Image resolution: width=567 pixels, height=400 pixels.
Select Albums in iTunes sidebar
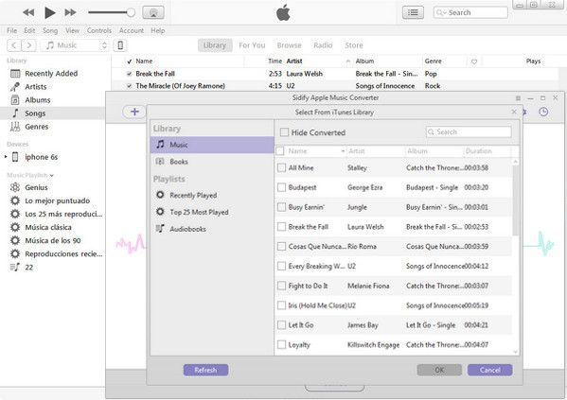point(37,100)
